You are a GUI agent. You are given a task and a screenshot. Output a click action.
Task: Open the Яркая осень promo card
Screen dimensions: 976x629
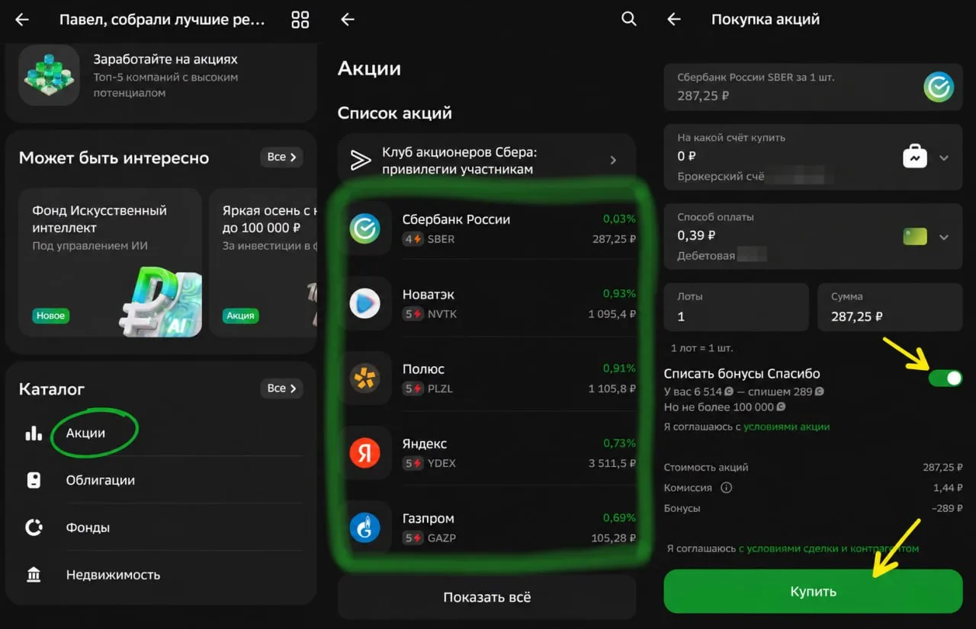(263, 263)
